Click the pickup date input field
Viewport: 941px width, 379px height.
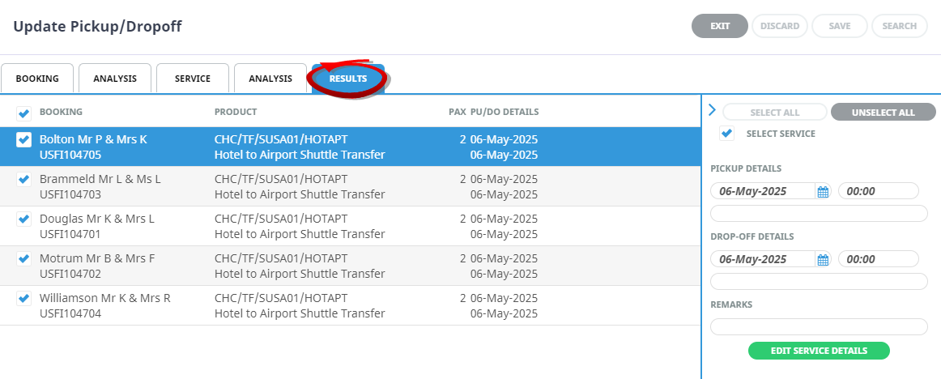tap(761, 192)
